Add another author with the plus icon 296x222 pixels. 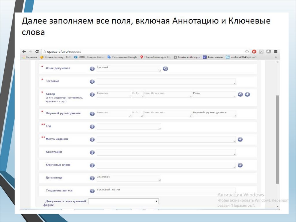[x=247, y=94]
